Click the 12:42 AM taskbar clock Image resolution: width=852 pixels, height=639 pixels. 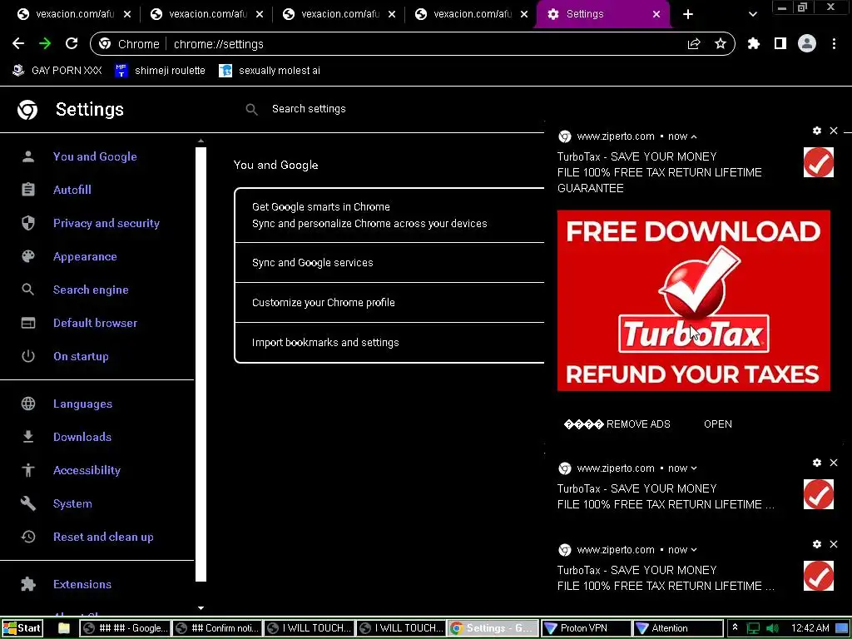[x=810, y=628]
